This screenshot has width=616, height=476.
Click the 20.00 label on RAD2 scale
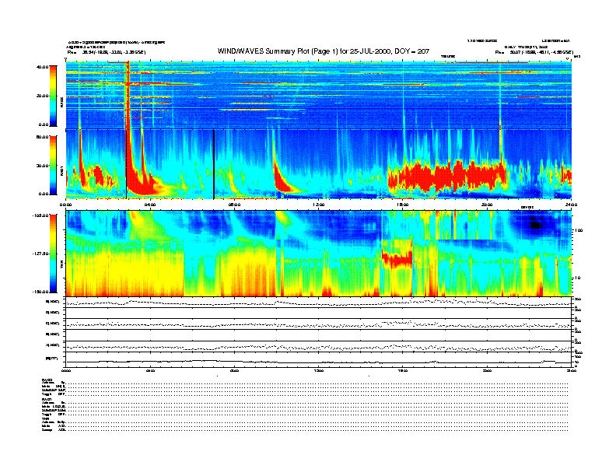pos(43,96)
